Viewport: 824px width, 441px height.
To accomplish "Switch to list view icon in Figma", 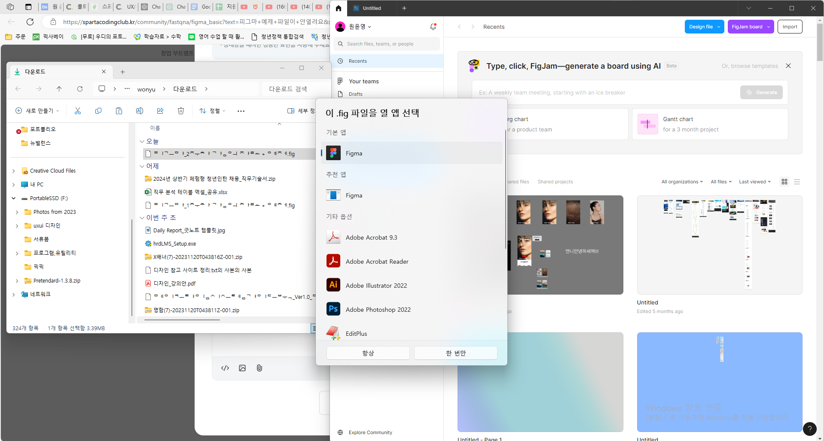I will tap(797, 182).
